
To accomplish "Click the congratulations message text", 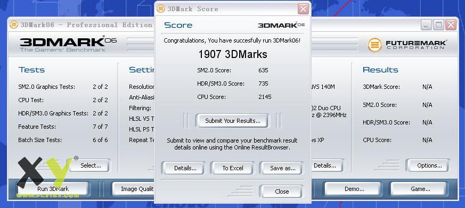I will (x=232, y=40).
